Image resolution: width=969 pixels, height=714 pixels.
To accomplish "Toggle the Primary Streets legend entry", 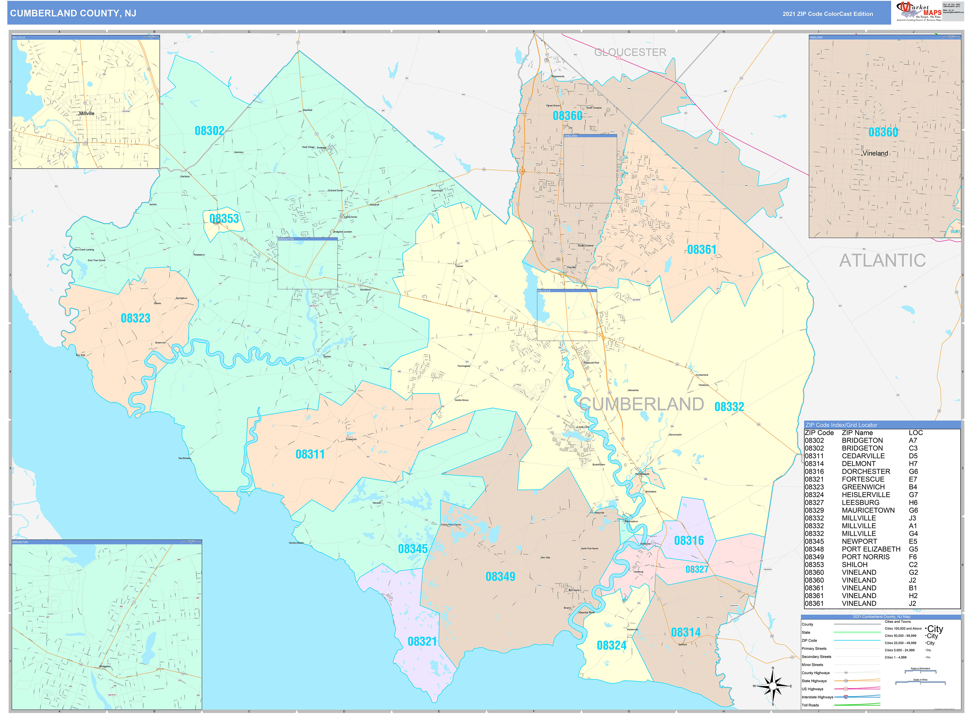I will [x=857, y=648].
